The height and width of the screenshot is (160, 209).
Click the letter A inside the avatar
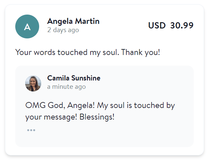pyautogui.click(x=27, y=27)
